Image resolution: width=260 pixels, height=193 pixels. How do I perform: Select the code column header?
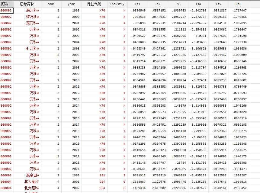(51, 4)
